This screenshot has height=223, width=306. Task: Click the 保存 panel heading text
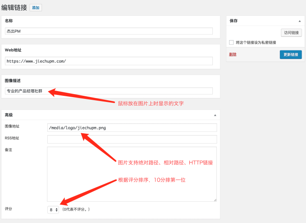pyautogui.click(x=233, y=21)
